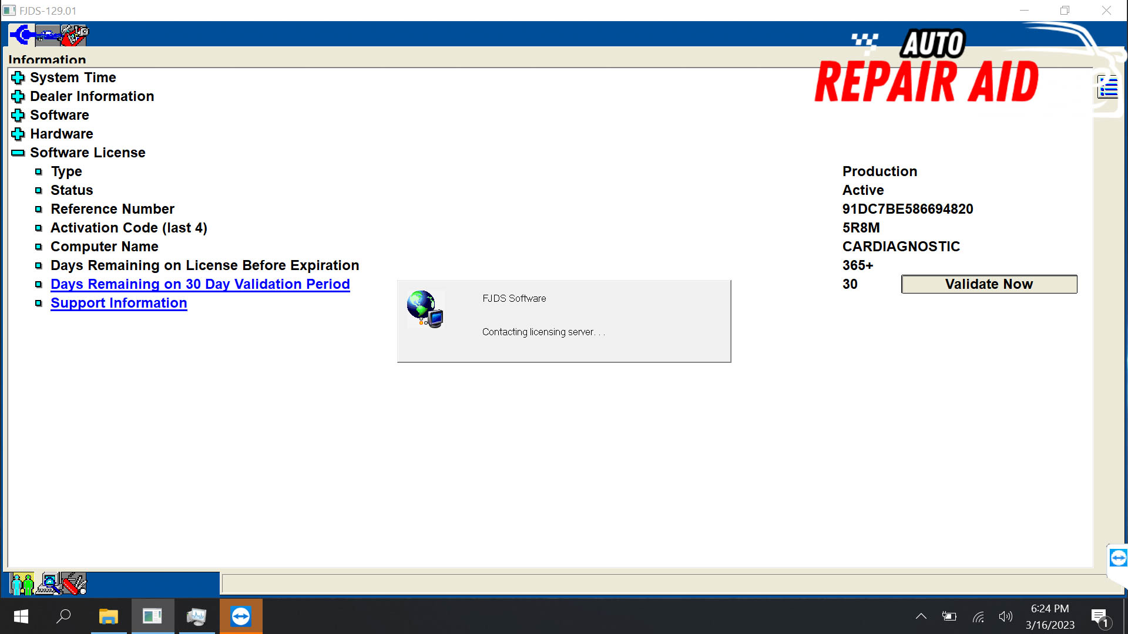Open the Wi-Fi network tray icon
Image resolution: width=1128 pixels, height=634 pixels.
click(978, 616)
